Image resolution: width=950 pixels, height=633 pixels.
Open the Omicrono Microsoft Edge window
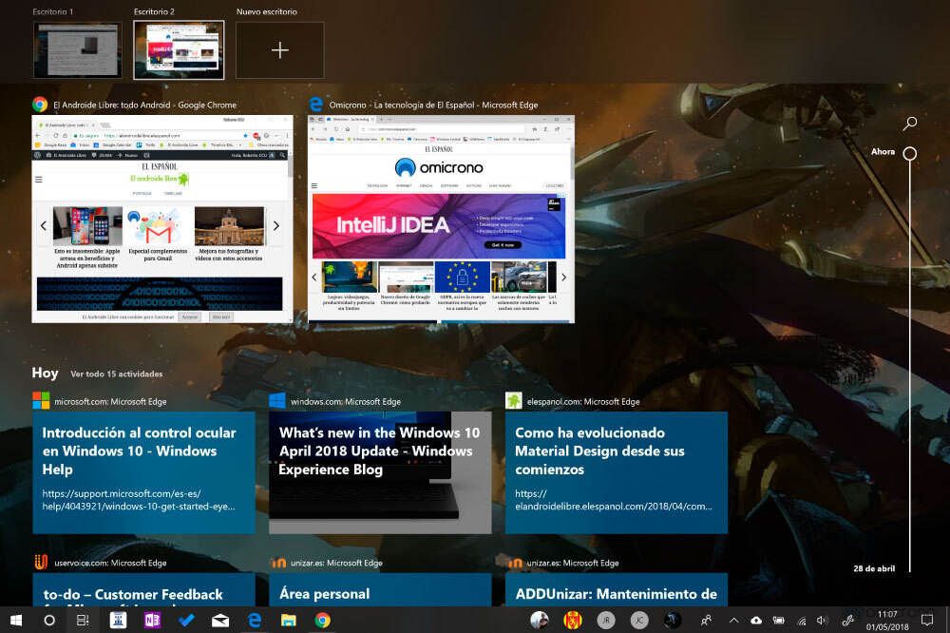coord(441,219)
